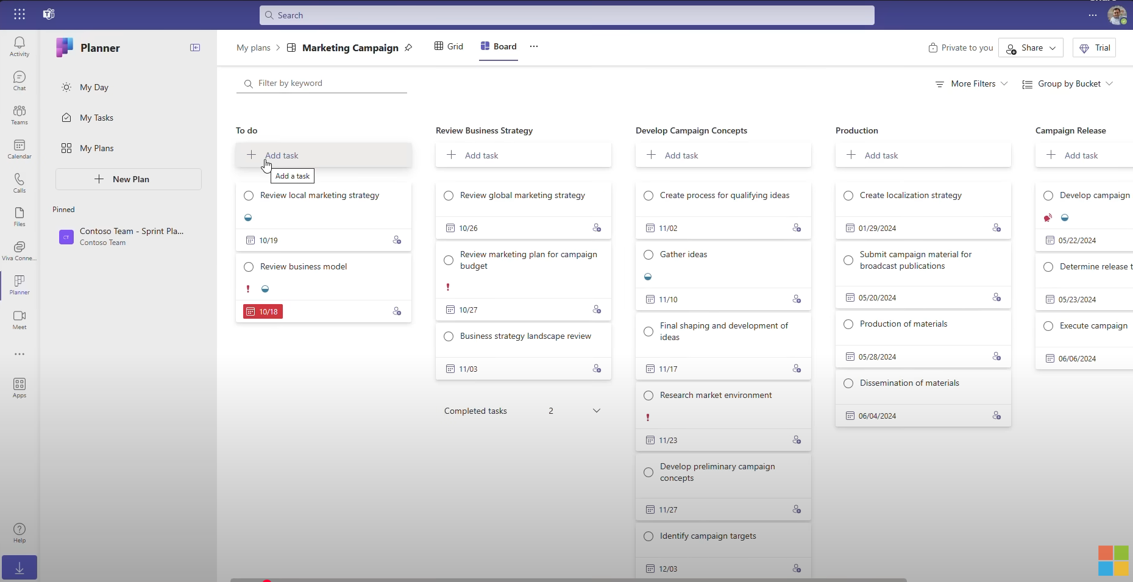Mark Review business model as complete
The height and width of the screenshot is (582, 1133).
[x=249, y=267]
